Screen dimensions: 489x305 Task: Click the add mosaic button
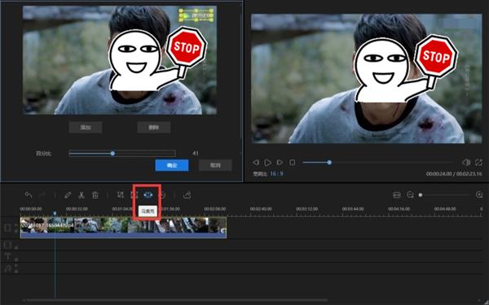pyautogui.click(x=86, y=128)
